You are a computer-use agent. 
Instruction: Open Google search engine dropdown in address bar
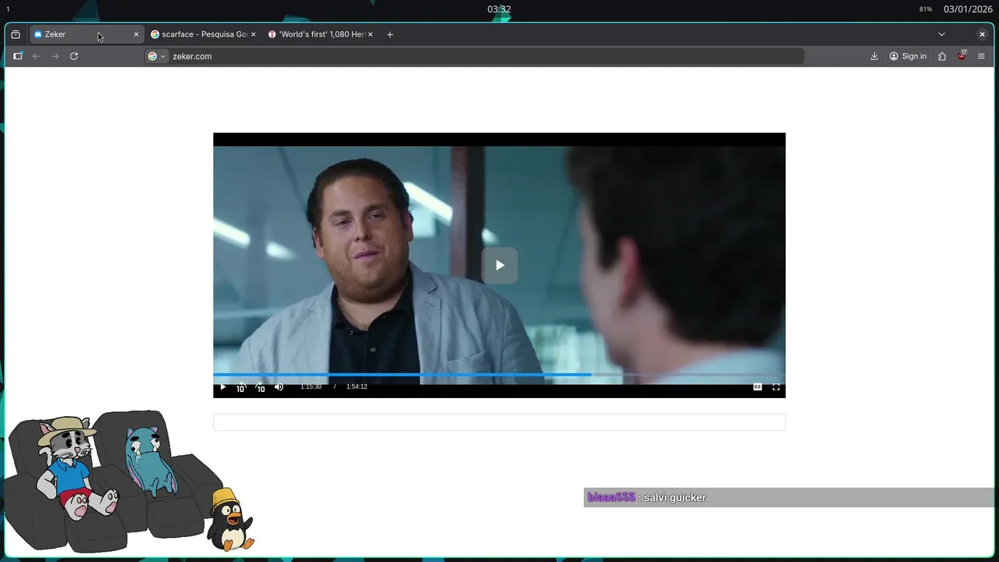157,56
